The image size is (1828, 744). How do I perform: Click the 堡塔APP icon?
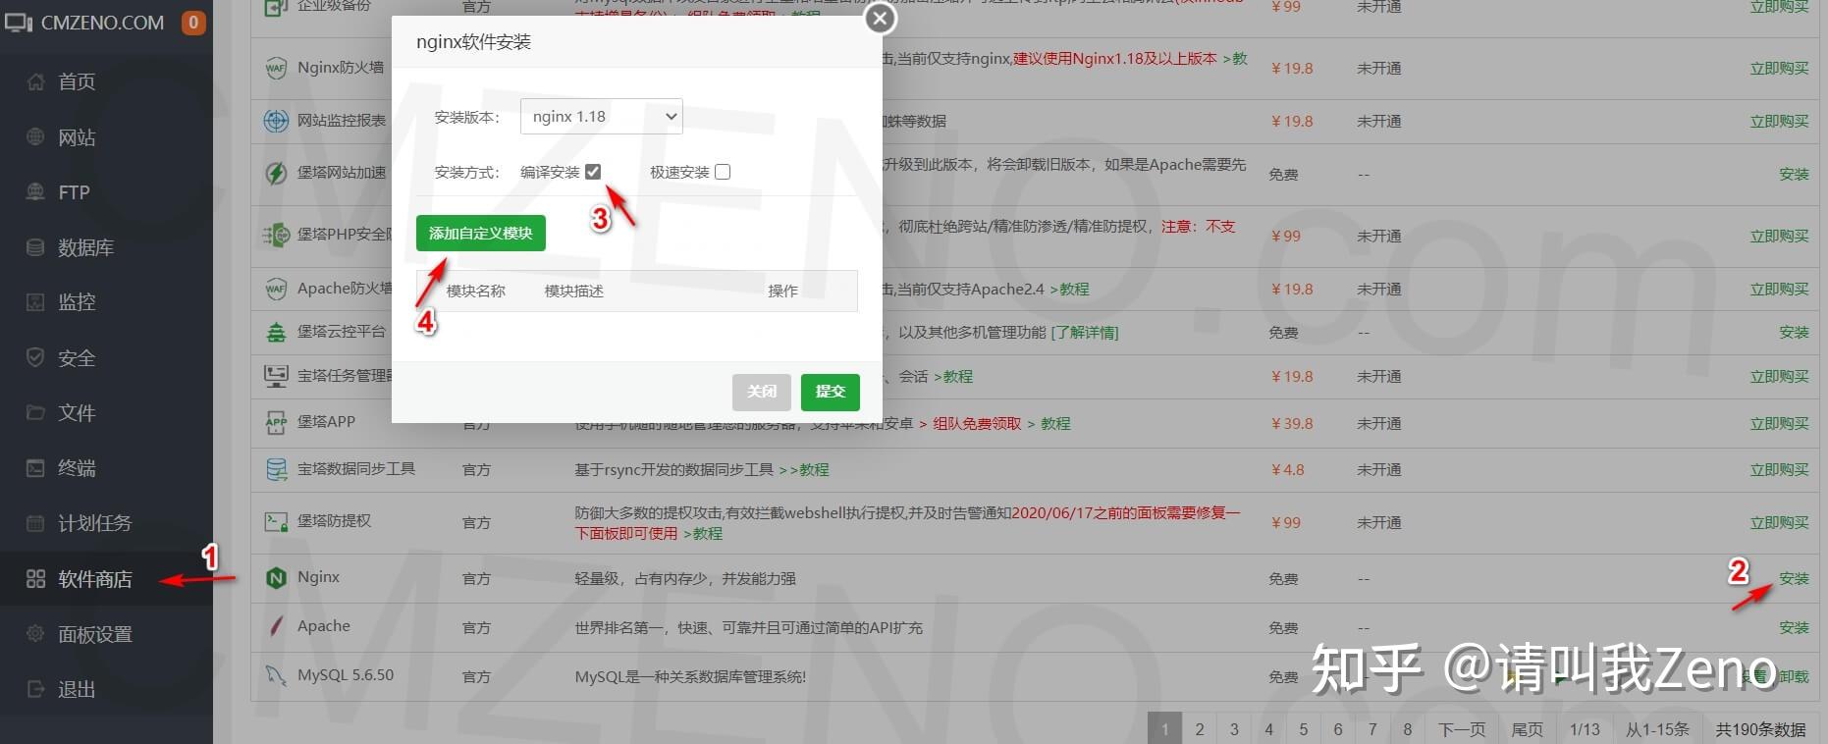[276, 422]
